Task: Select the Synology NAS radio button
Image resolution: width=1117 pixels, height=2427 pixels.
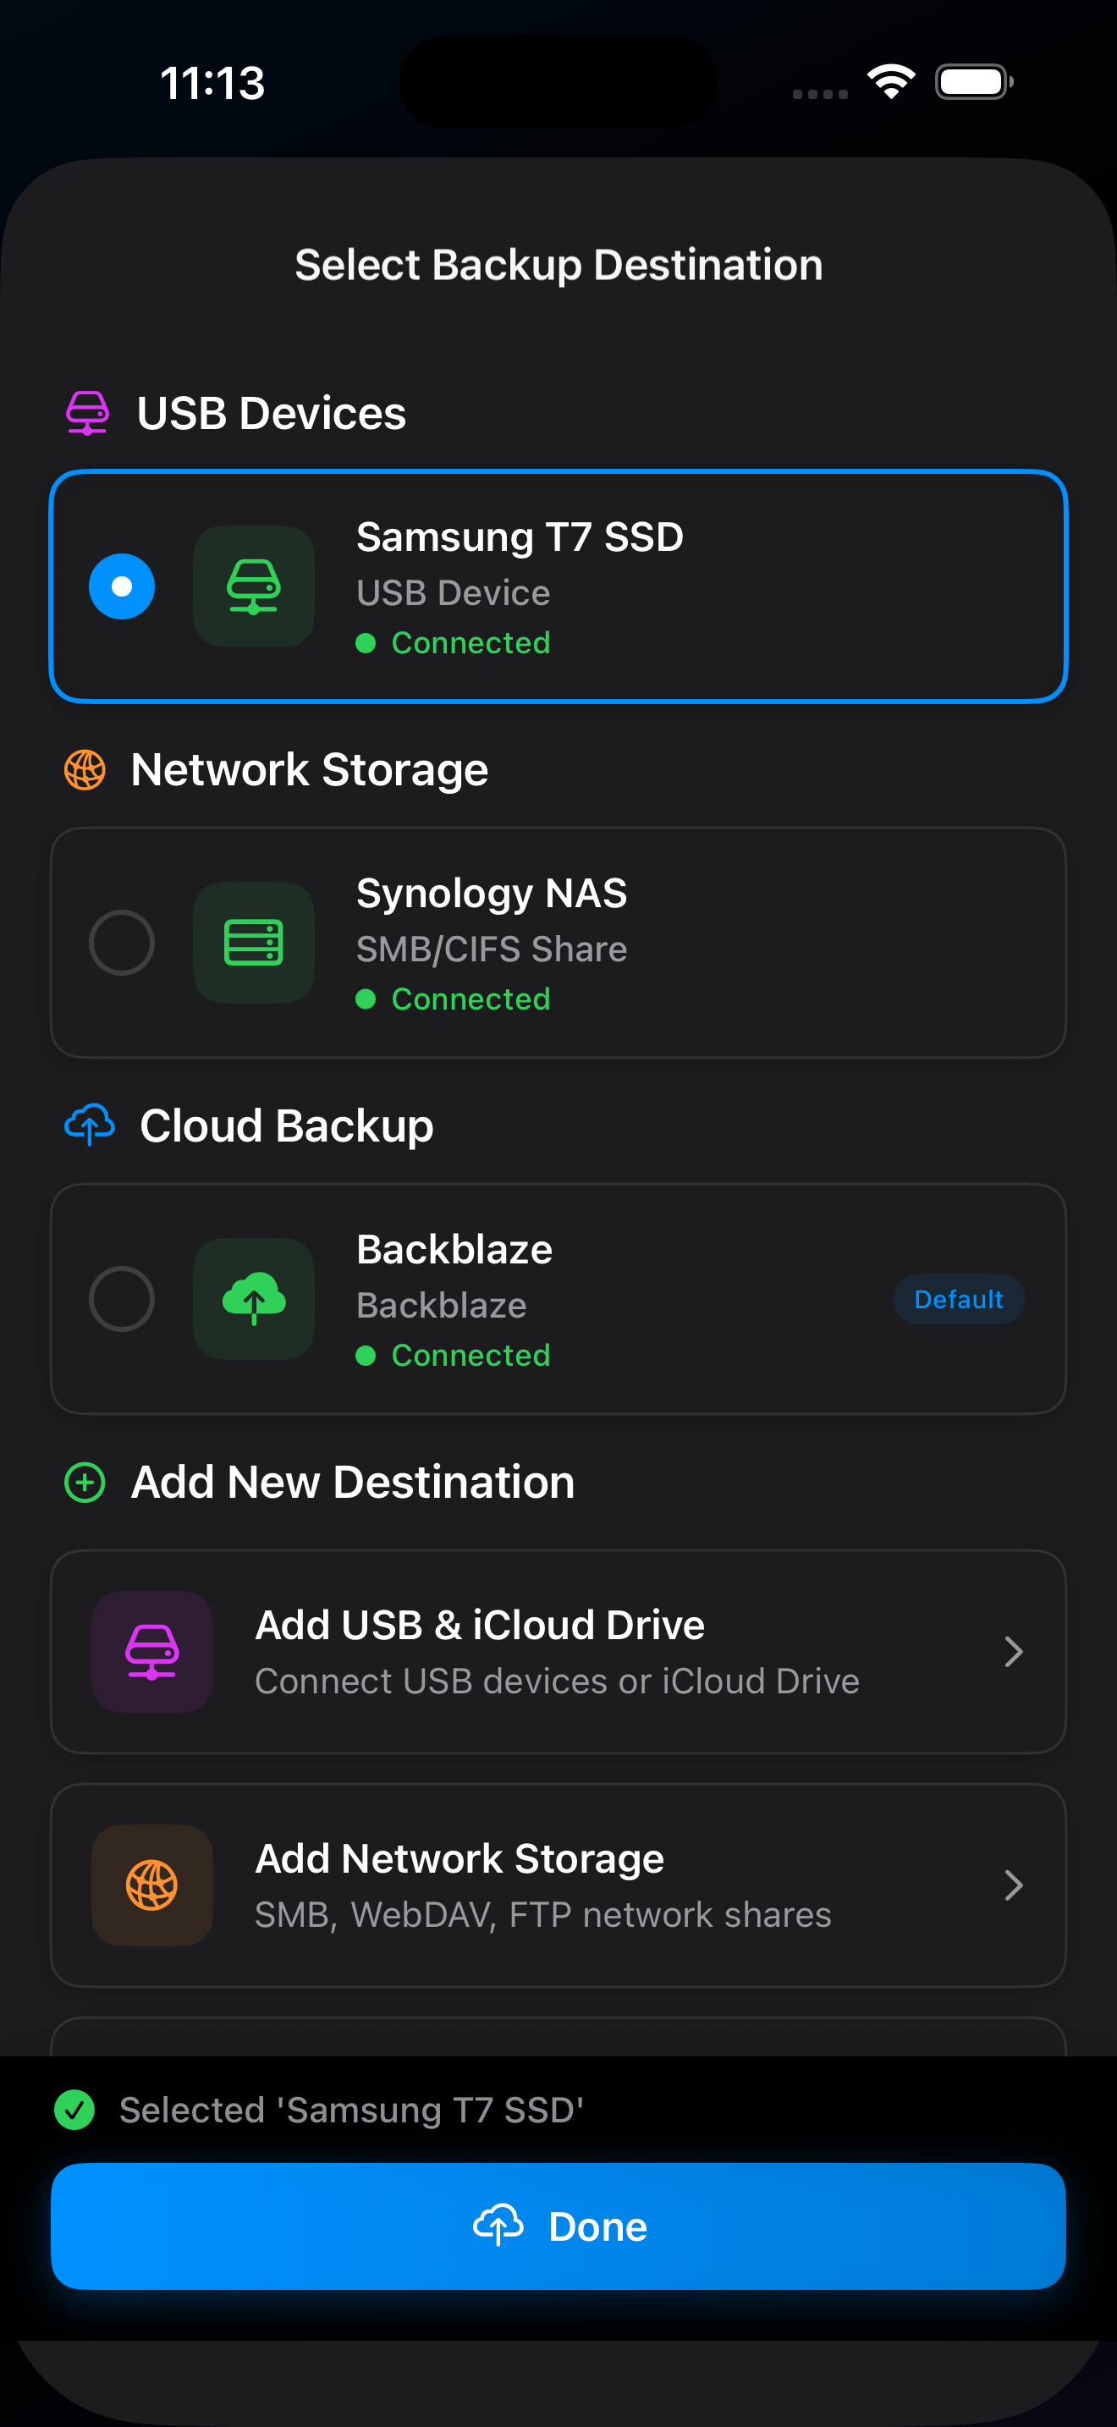Action: (122, 942)
